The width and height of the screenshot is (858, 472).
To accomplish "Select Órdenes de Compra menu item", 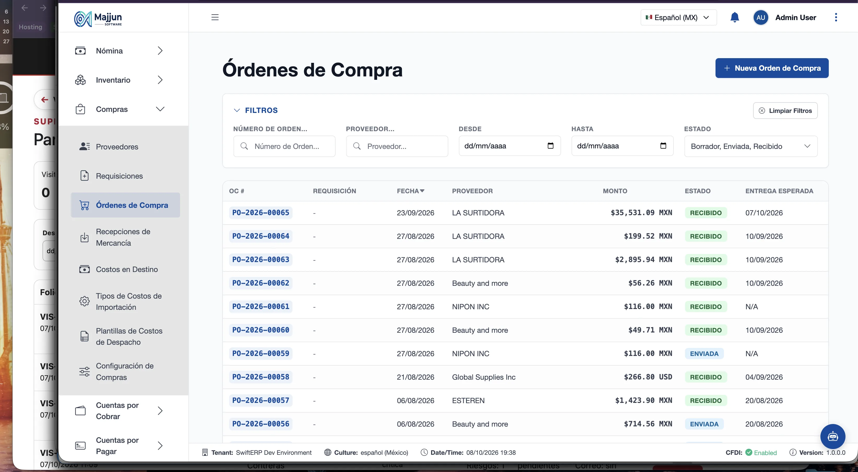I will tap(125, 205).
